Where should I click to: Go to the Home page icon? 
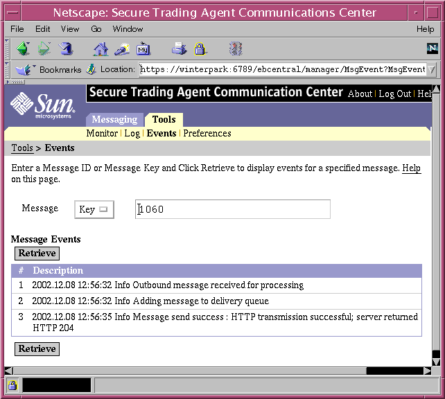pos(101,48)
